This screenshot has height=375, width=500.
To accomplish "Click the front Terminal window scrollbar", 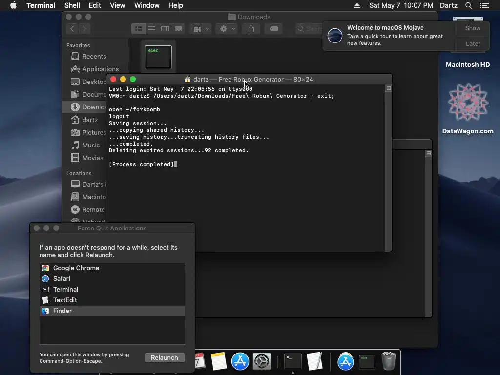I will 388,171.
